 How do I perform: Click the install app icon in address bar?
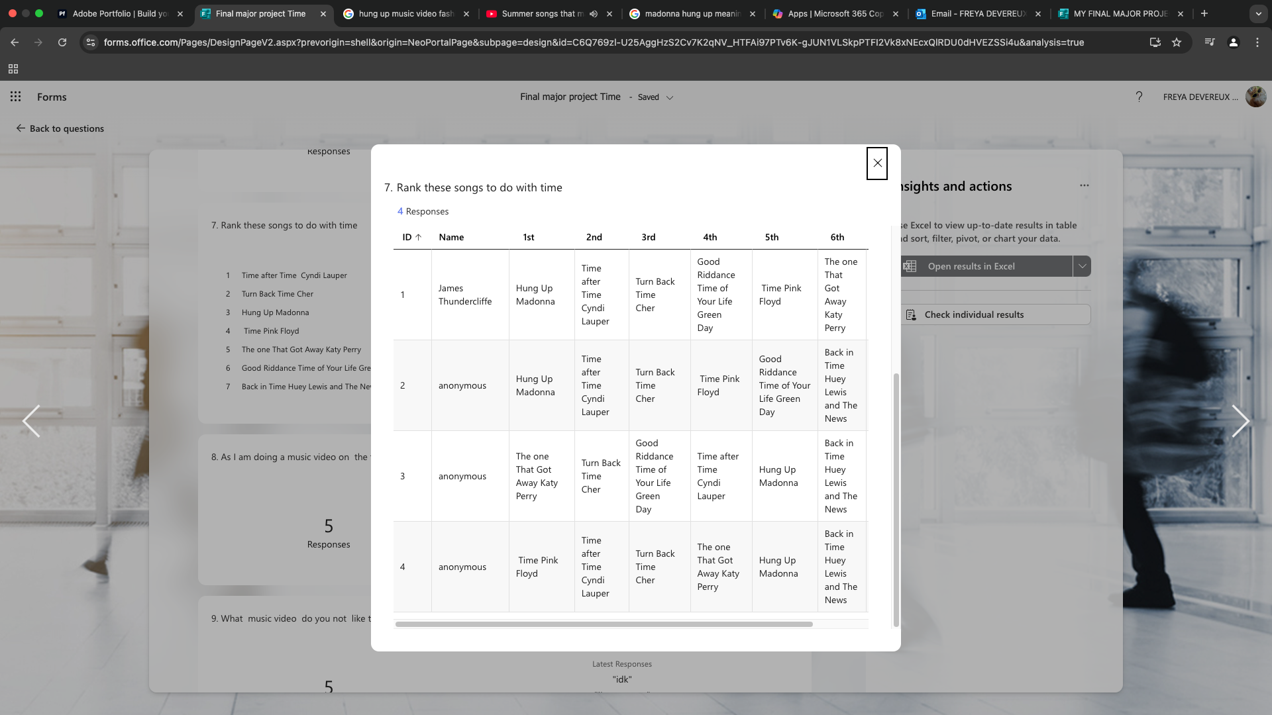click(1155, 42)
